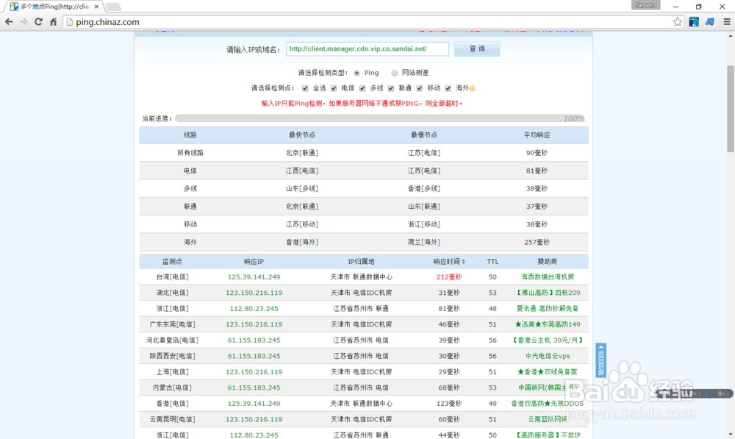
Task: Open sponsor link ★迅美★东莞高防149
Action: point(548,324)
